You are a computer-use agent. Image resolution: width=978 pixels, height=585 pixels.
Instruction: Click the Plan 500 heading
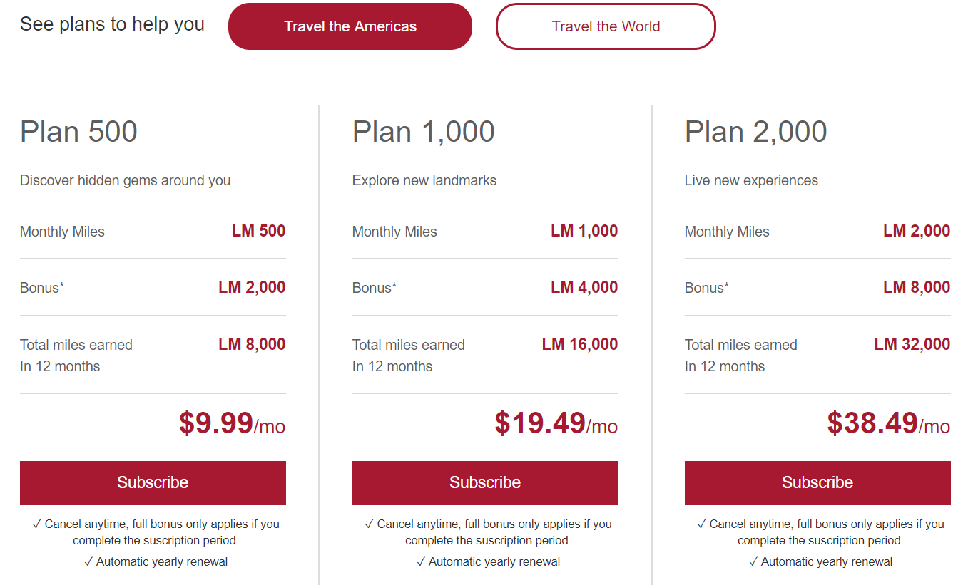click(x=78, y=132)
